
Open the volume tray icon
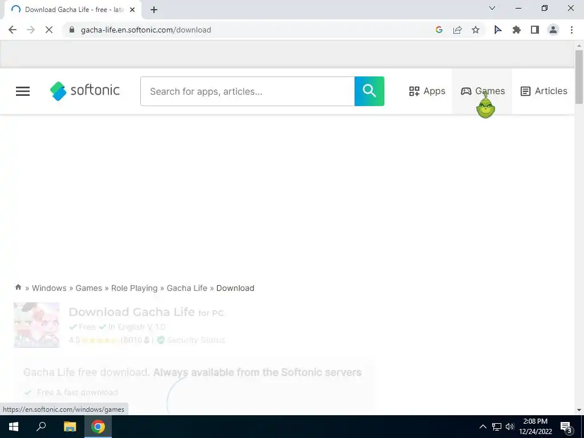(510, 427)
